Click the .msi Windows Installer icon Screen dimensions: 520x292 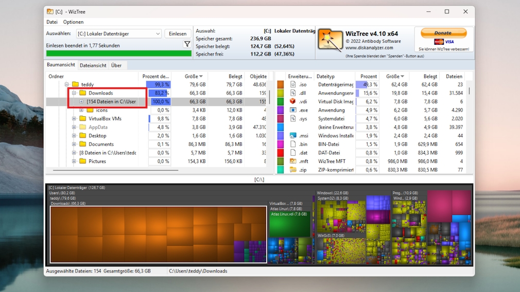tap(292, 136)
